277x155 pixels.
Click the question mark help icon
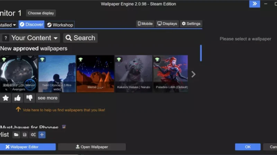(x=6, y=38)
